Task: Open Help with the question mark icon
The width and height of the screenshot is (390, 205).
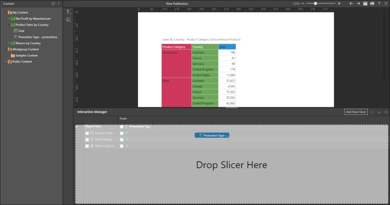Action: pyautogui.click(x=379, y=3)
